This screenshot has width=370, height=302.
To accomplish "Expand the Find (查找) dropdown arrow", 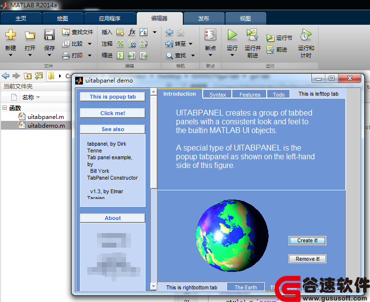I will pos(193,55).
